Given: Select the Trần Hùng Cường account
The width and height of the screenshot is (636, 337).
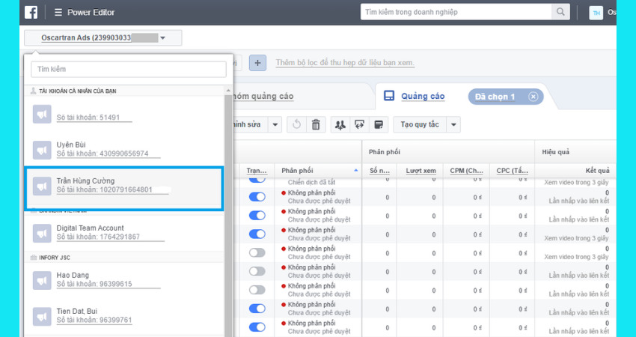Looking at the screenshot, I should (x=124, y=187).
